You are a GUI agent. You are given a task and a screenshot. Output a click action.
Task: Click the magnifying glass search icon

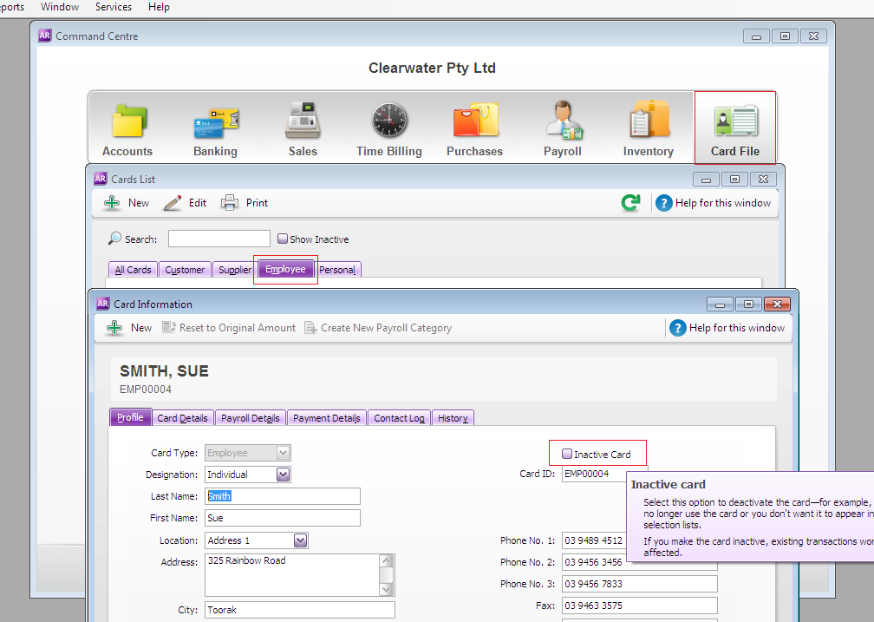pos(114,239)
